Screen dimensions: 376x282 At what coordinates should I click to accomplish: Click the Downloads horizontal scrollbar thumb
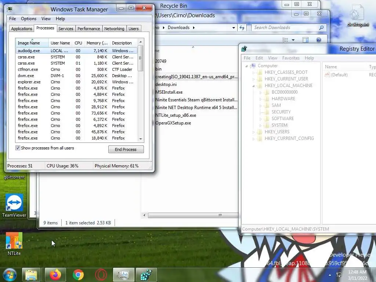[x=193, y=215]
